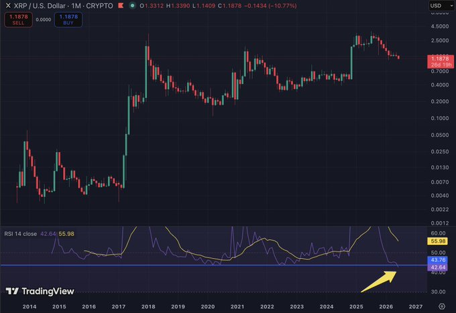The width and height of the screenshot is (456, 313).
Task: Click the 2027 year label on time axis
Action: click(x=416, y=306)
